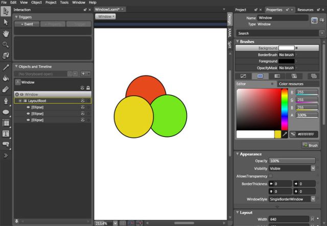Switch to the Resources tab
This screenshot has width=327, height=226.
tap(306, 10)
